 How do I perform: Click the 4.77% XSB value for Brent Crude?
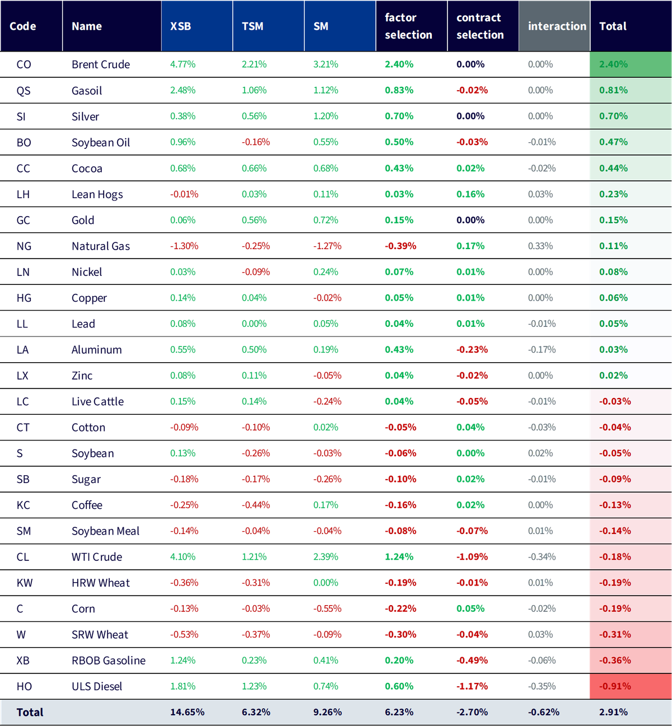[x=183, y=64]
